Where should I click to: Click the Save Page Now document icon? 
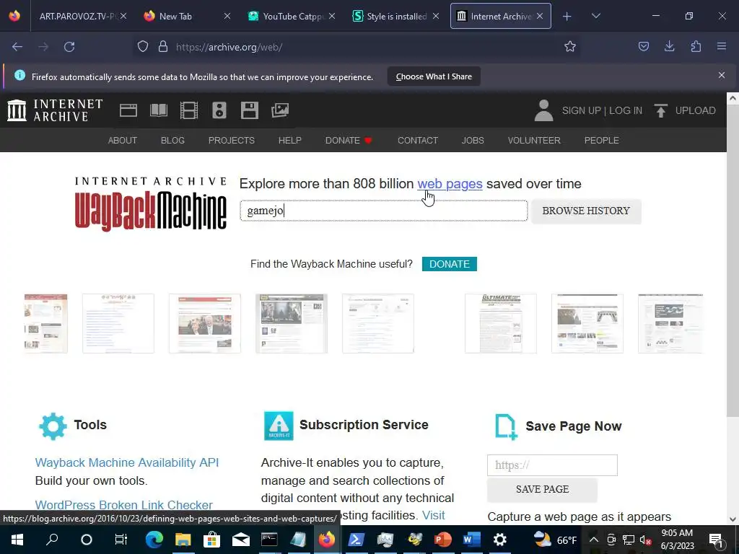point(506,427)
